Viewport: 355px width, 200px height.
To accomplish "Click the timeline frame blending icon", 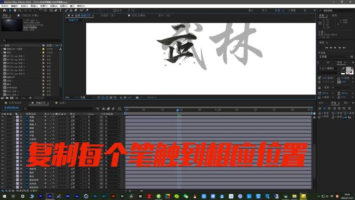I will [x=108, y=109].
